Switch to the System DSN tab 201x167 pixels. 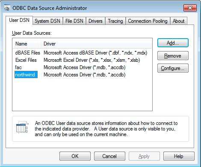(x=47, y=21)
